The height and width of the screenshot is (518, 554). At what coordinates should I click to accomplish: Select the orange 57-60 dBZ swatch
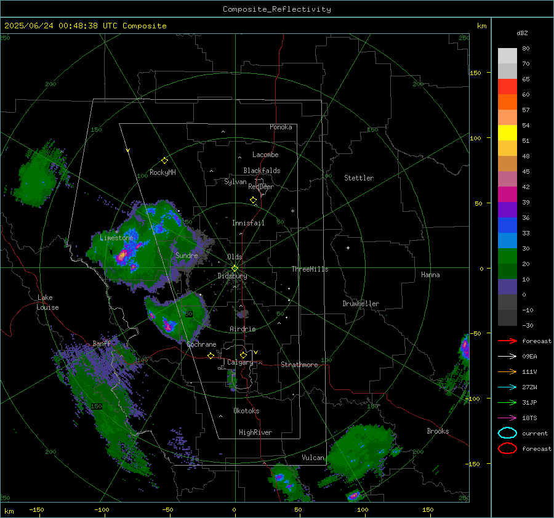[507, 102]
